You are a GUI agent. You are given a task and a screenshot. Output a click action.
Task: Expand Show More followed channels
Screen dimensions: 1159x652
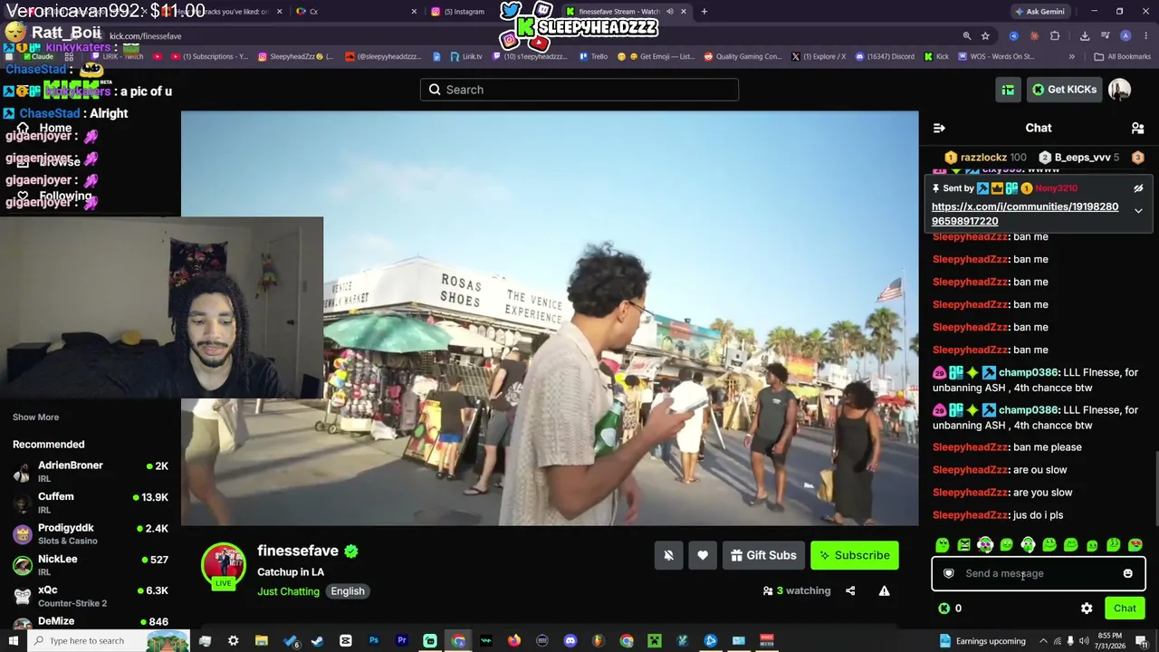[35, 417]
